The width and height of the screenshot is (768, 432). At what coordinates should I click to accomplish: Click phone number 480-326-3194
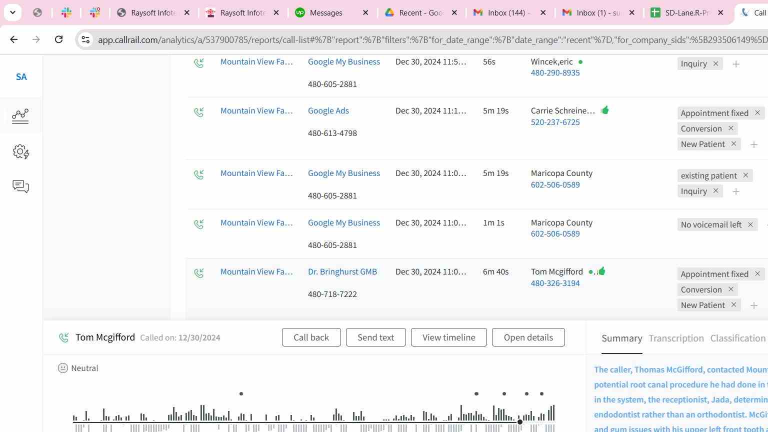pyautogui.click(x=555, y=283)
